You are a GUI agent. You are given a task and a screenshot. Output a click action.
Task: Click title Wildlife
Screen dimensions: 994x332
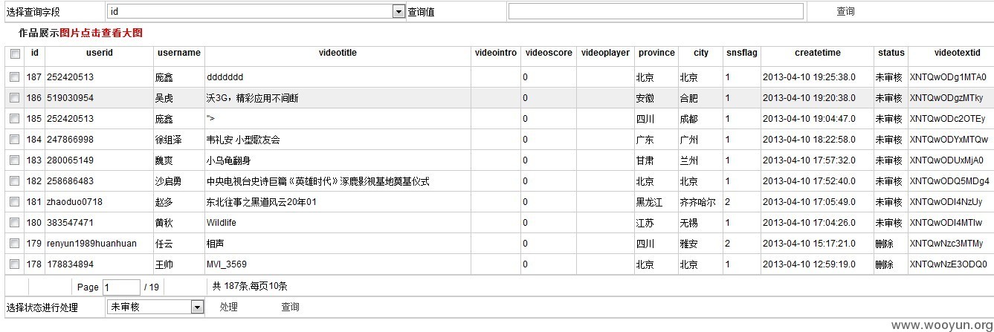pyautogui.click(x=222, y=223)
